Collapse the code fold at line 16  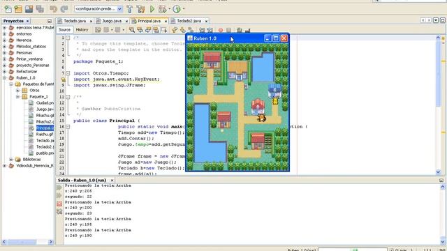point(68,127)
